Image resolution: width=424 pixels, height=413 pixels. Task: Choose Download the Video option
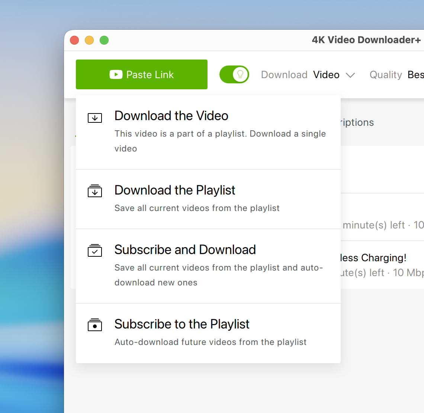pos(208,132)
